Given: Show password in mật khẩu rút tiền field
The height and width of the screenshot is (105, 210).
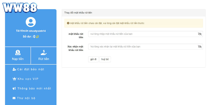Looking at the screenshot, I should pos(199,34).
